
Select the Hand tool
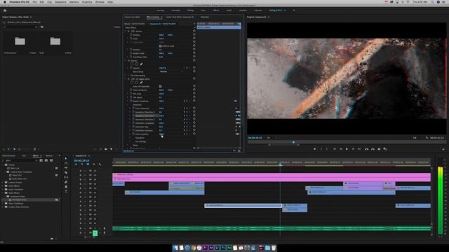pos(66,187)
